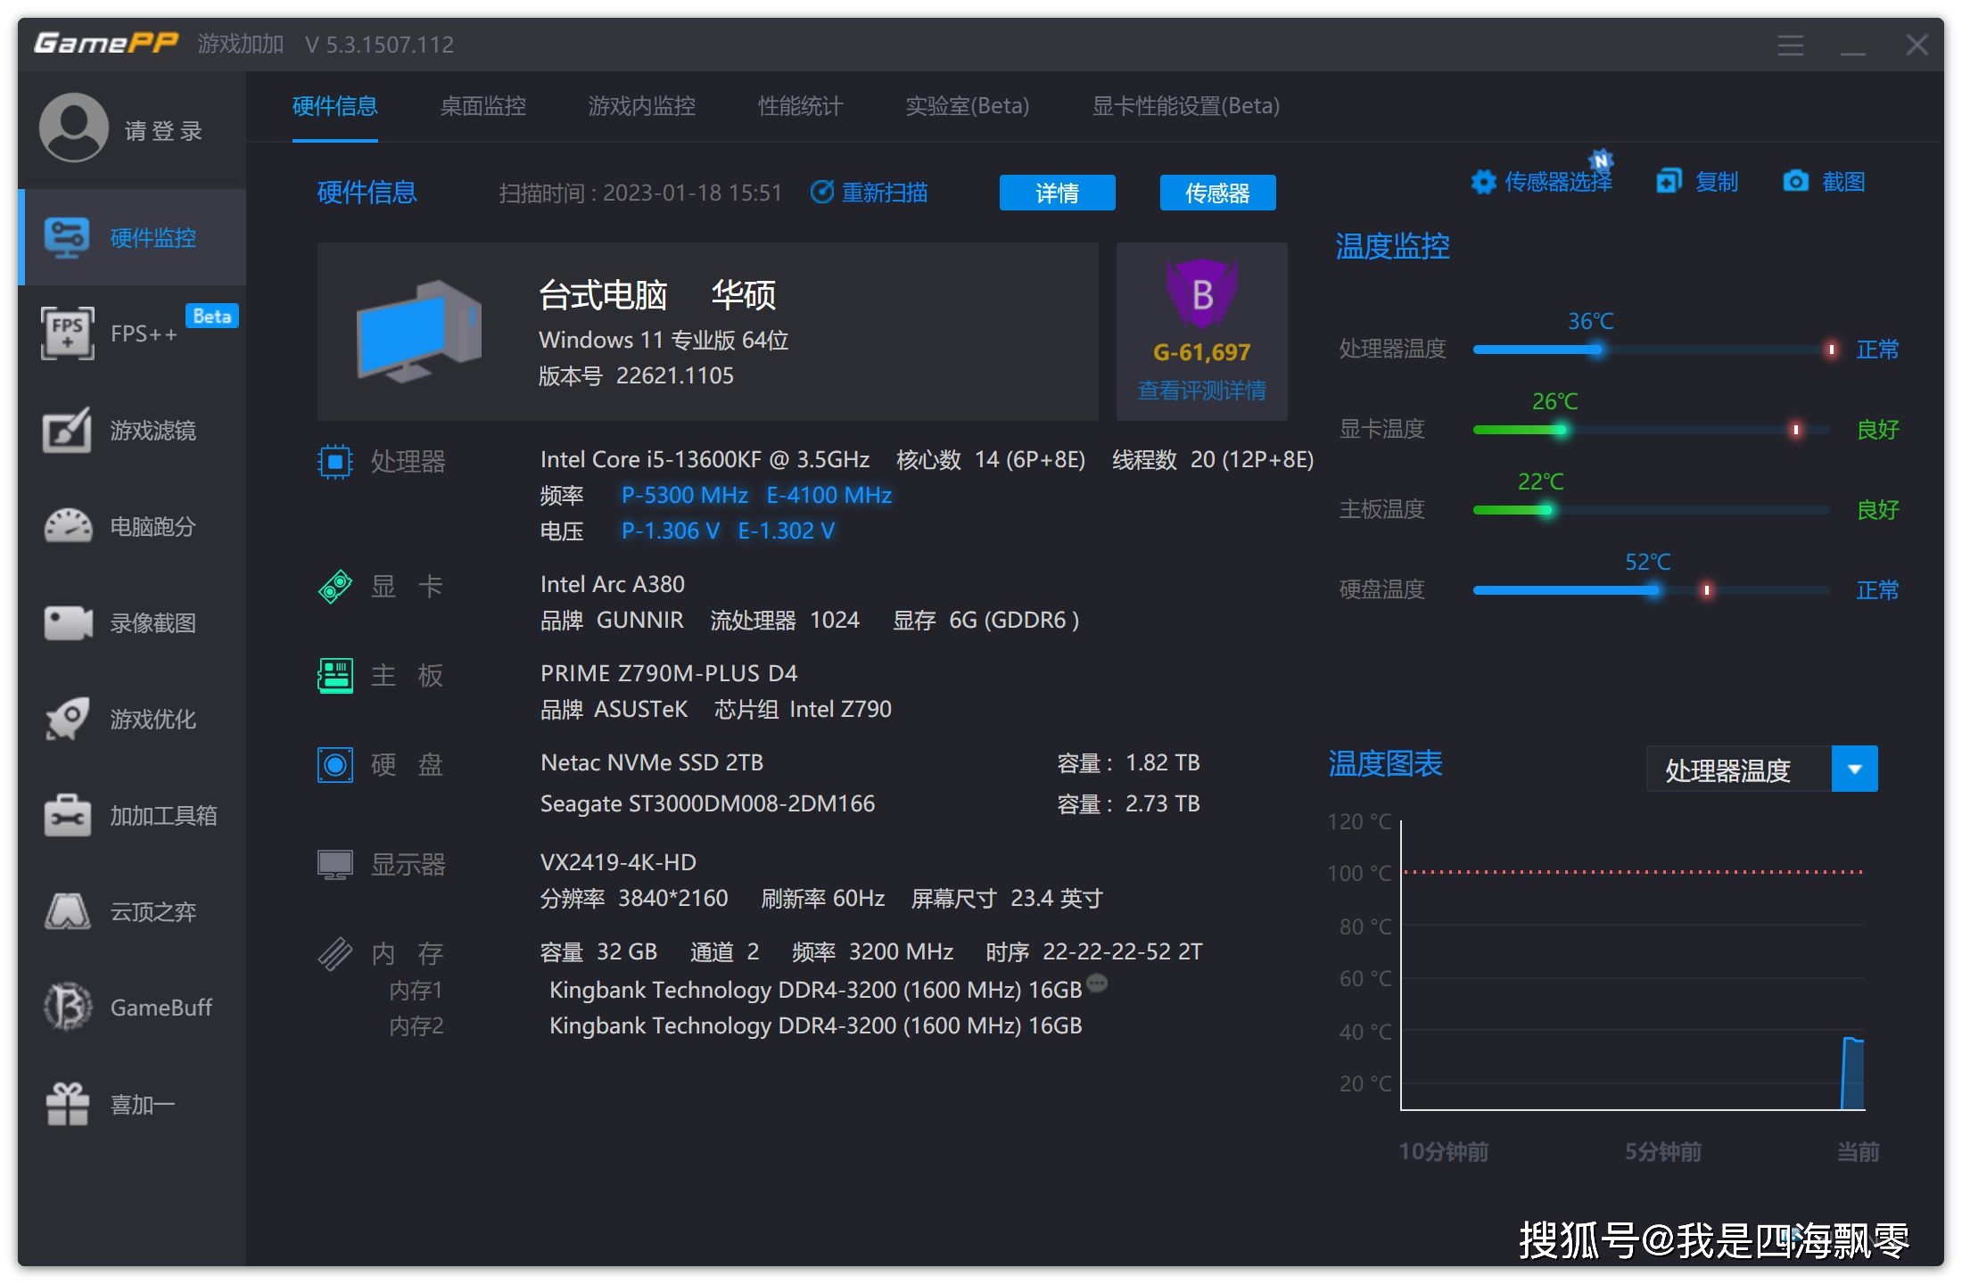
Task: Switch to the 桌面监控 tab
Action: click(483, 106)
